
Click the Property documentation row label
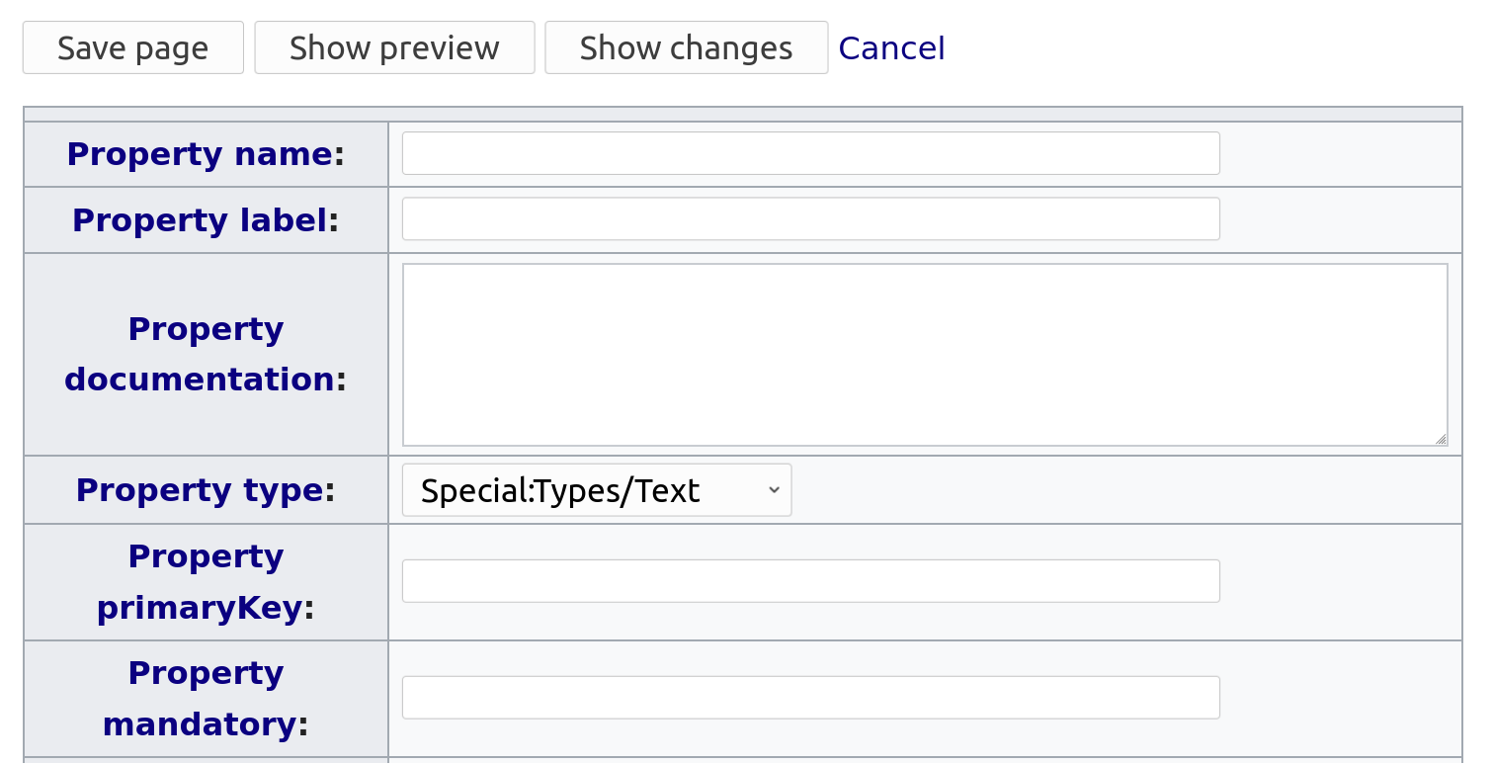(205, 353)
